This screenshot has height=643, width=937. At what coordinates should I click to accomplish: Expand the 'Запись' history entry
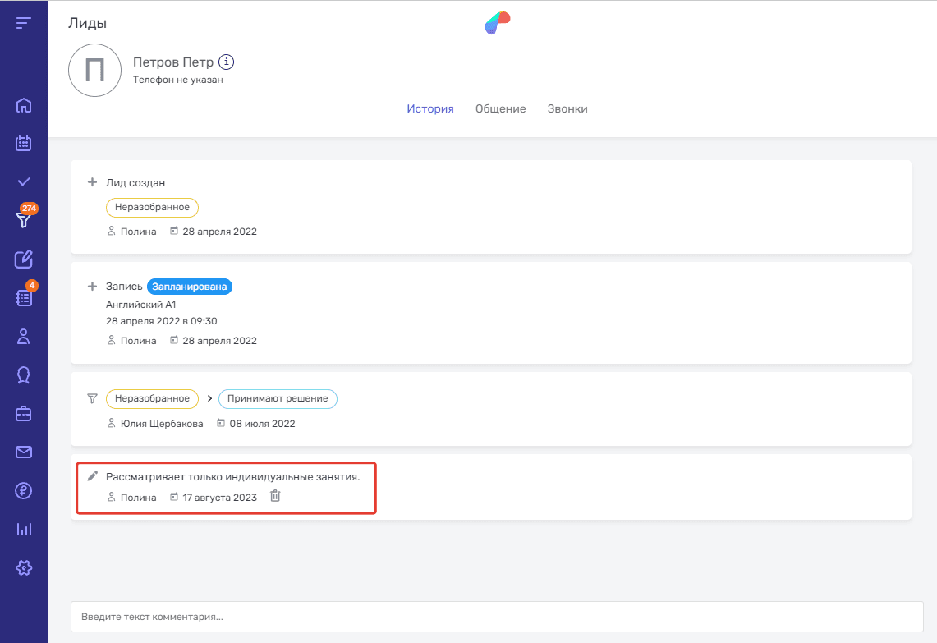[93, 287]
